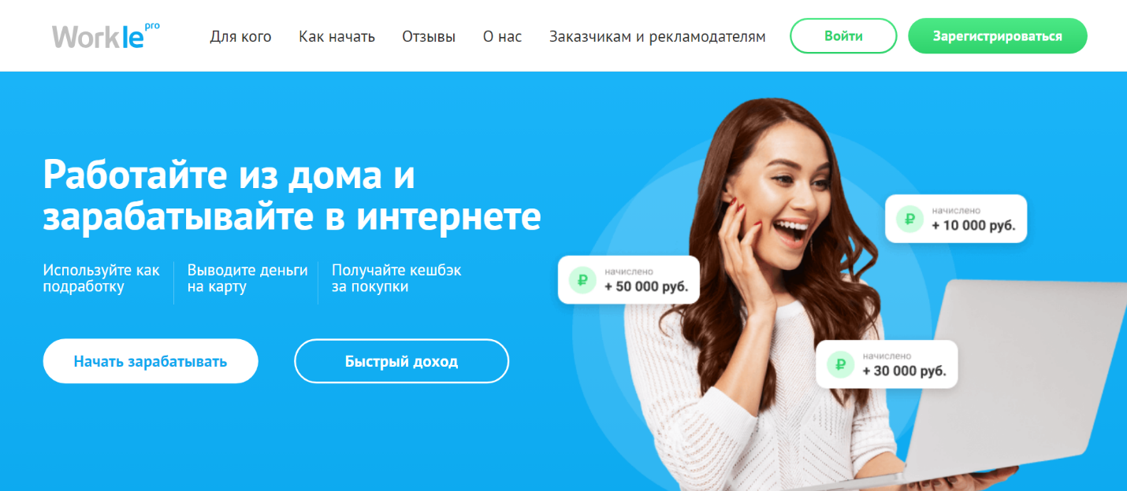Click Начать зарабатывать button
The width and height of the screenshot is (1127, 491).
(x=151, y=361)
